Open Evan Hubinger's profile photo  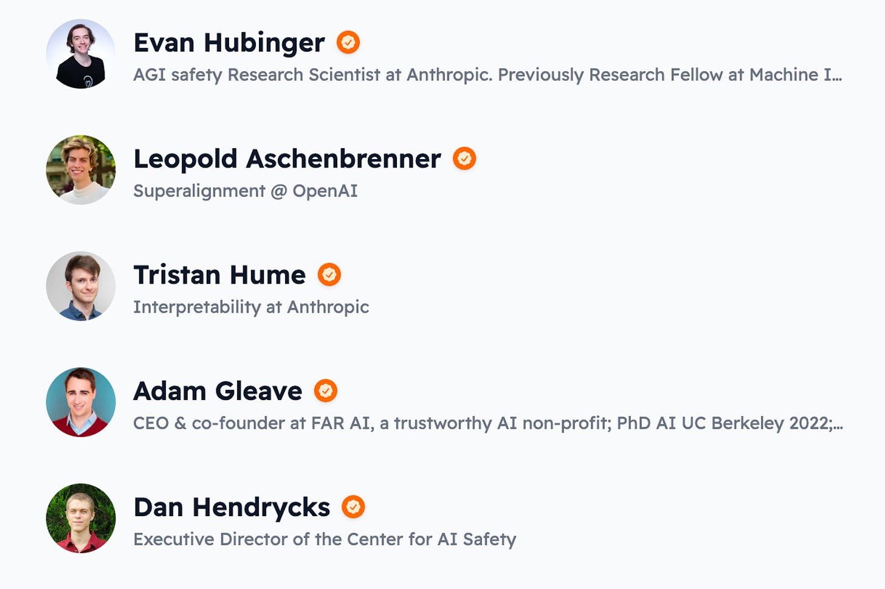click(81, 54)
